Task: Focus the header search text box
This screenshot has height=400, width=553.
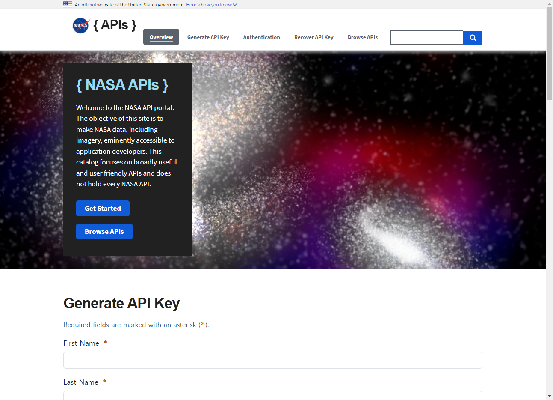Action: pyautogui.click(x=426, y=38)
